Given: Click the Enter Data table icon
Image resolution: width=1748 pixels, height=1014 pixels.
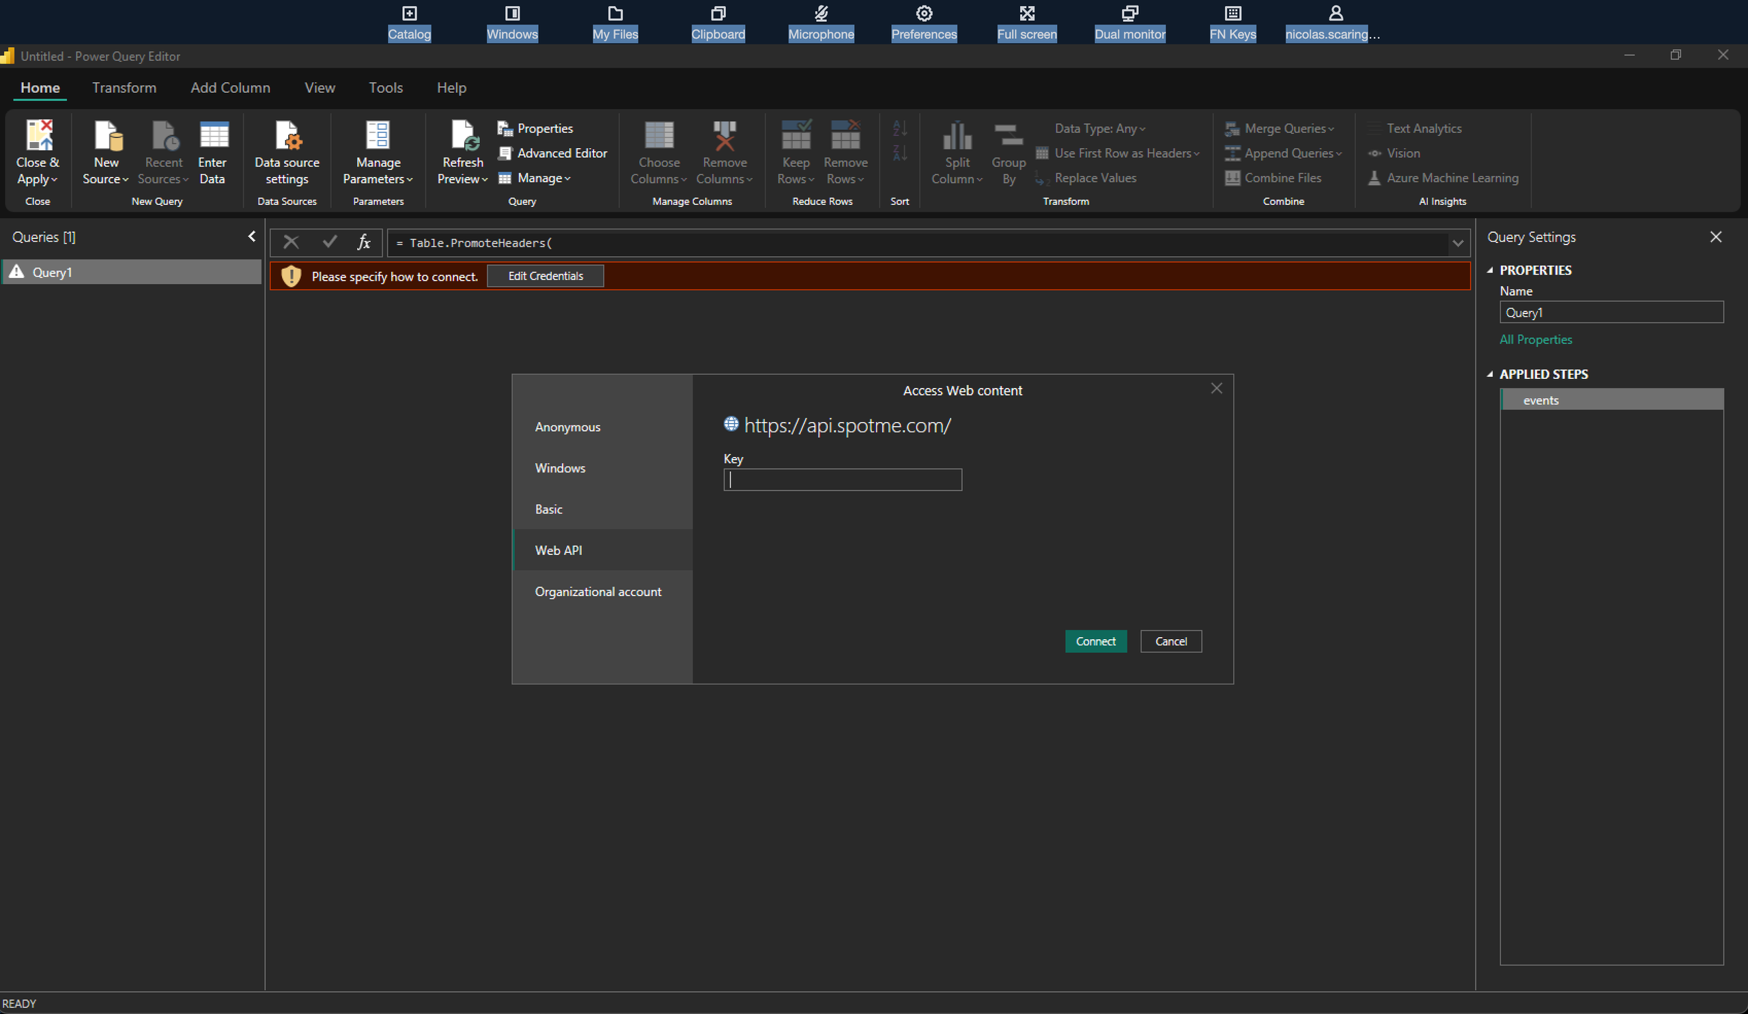Looking at the screenshot, I should [213, 135].
